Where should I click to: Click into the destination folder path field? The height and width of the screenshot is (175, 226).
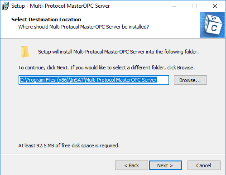94,80
